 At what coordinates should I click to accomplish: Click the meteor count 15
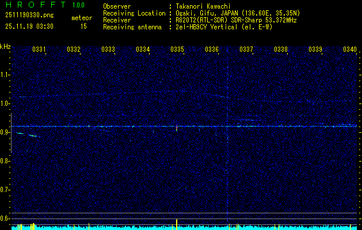pos(83,26)
